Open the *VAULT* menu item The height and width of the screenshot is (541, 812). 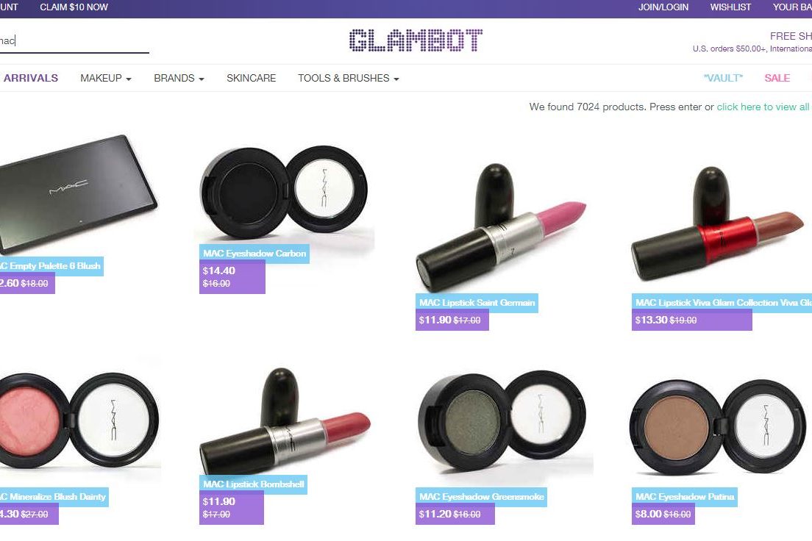pyautogui.click(x=723, y=78)
